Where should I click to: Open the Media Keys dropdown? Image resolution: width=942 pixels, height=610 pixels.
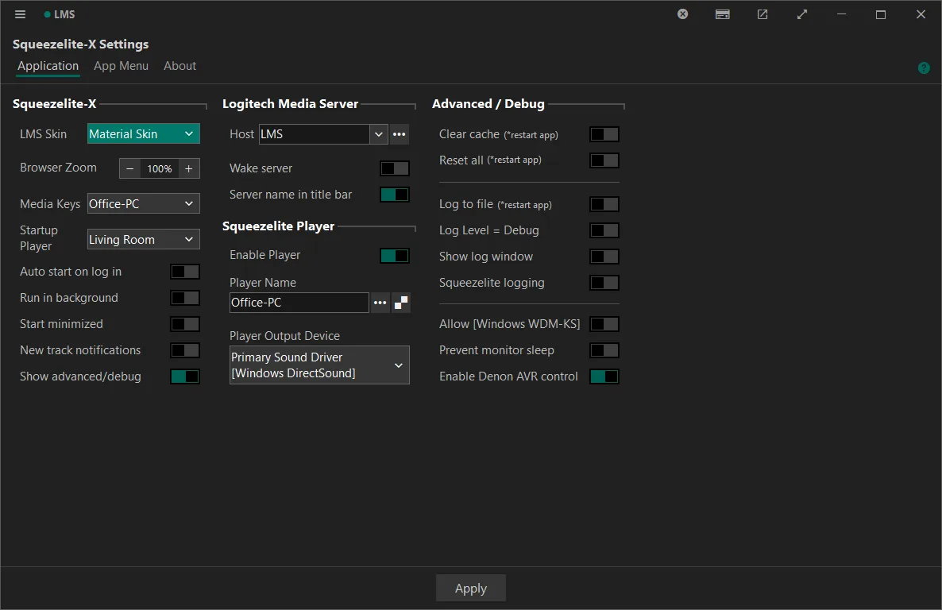[x=144, y=204]
